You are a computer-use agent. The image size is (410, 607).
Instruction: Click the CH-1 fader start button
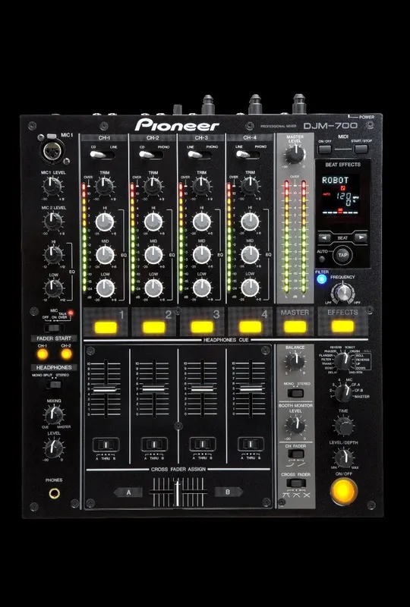(x=43, y=354)
